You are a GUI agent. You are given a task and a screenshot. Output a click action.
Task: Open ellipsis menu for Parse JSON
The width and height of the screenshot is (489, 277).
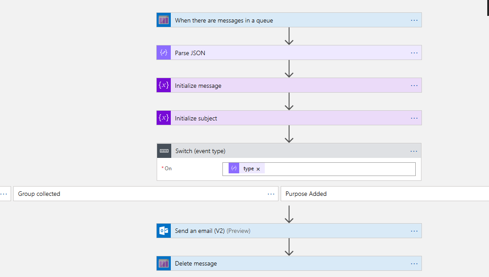point(414,53)
